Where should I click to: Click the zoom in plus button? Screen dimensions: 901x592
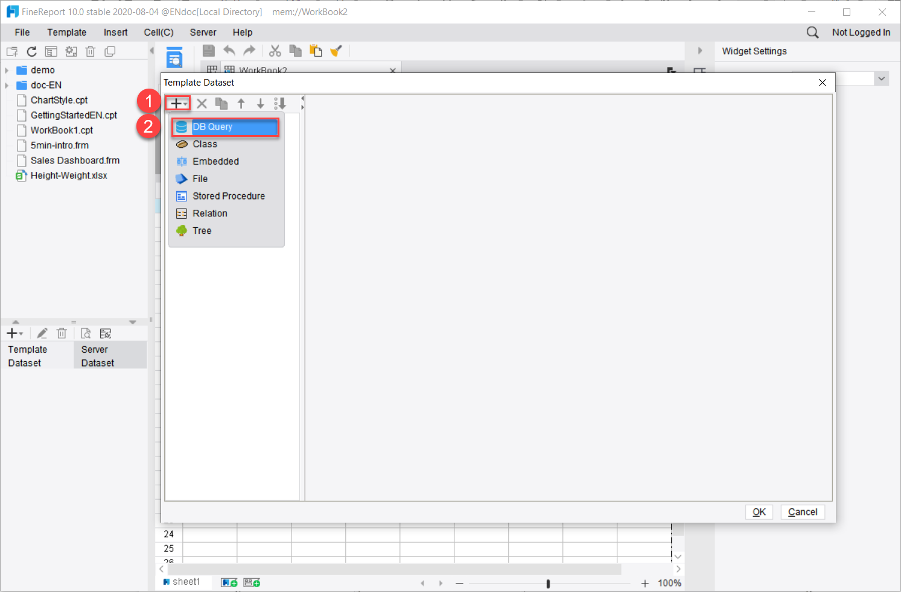tap(645, 584)
